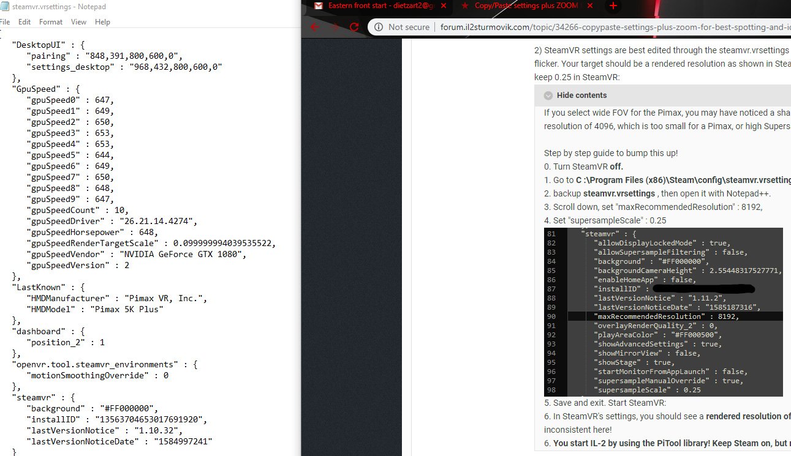This screenshot has height=456, width=791.
Task: Open the Format menu in Notepad
Action: tap(51, 22)
